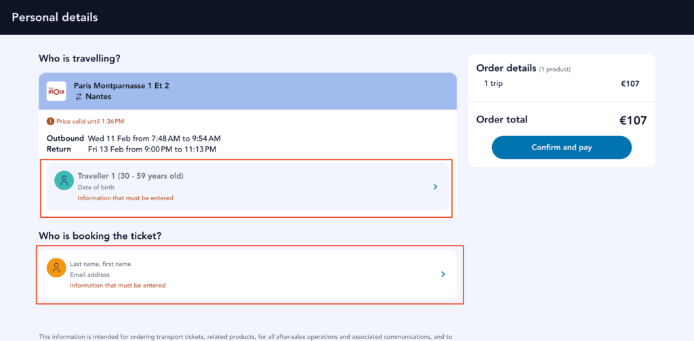Expand Traveller 1 details with its chevron
Viewport: 694px width, 341px height.
click(x=435, y=187)
